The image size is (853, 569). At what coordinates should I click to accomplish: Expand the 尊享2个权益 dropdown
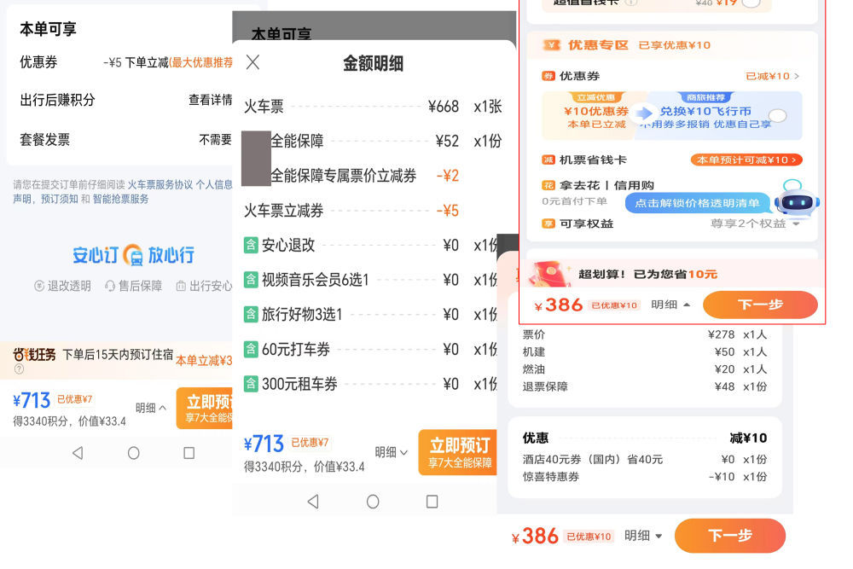[756, 224]
